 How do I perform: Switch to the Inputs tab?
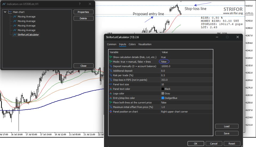point(122,44)
